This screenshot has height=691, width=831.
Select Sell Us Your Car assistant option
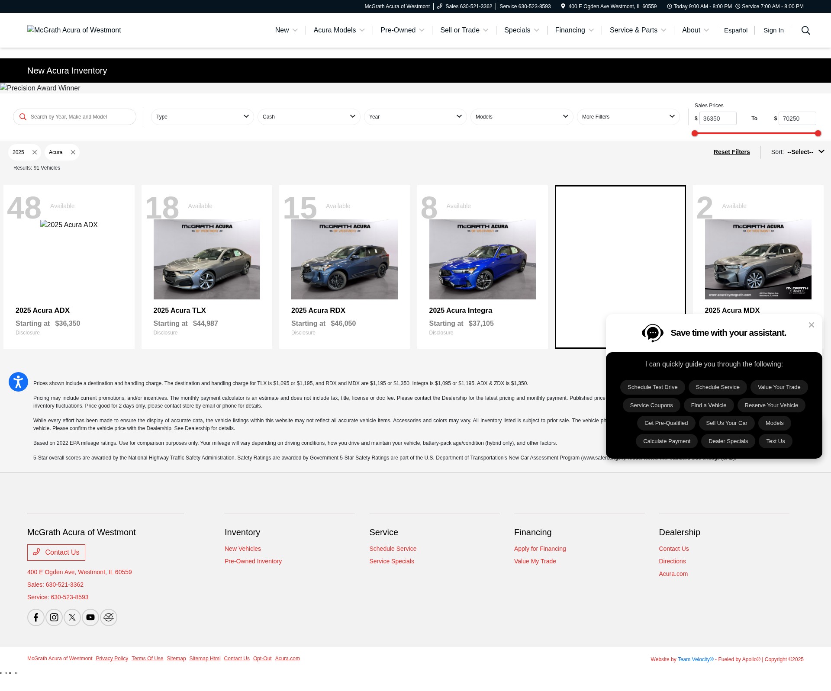(x=726, y=423)
